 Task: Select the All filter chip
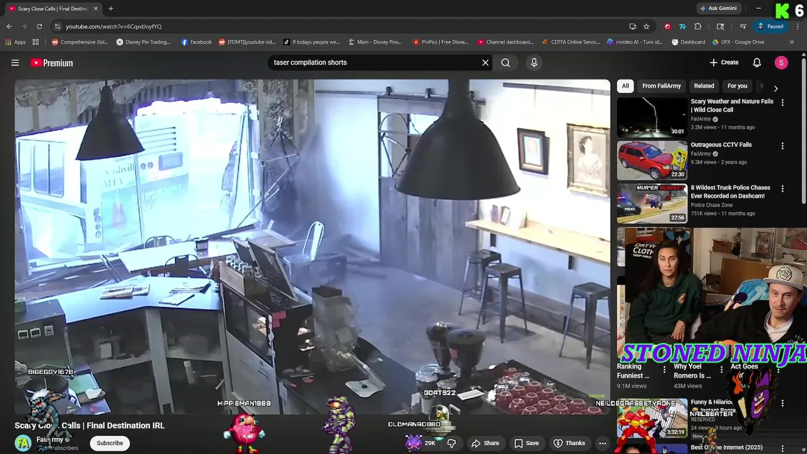pos(625,86)
